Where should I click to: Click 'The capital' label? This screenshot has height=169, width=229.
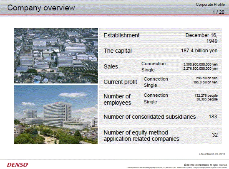tap(118, 51)
